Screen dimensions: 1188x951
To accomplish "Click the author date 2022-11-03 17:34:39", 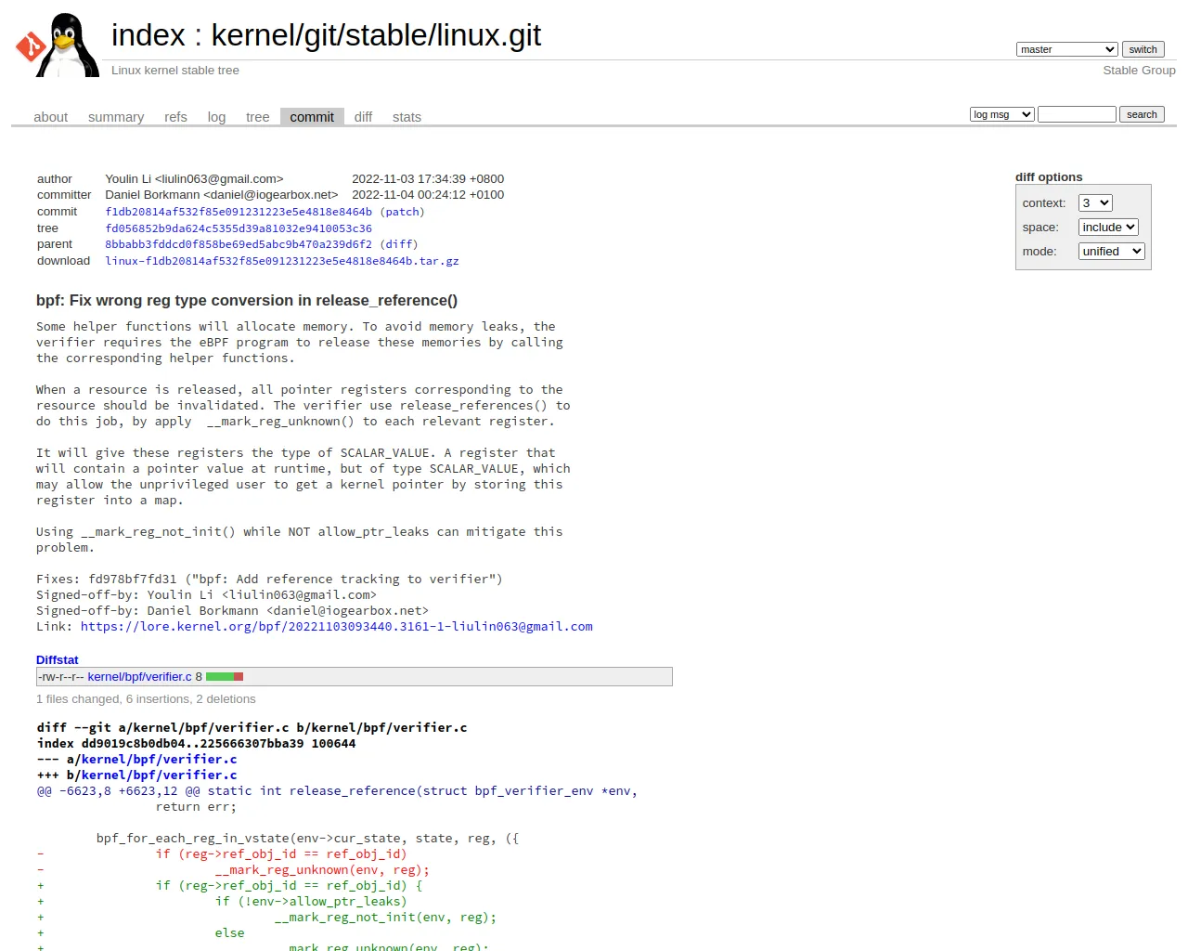I will click(x=428, y=179).
